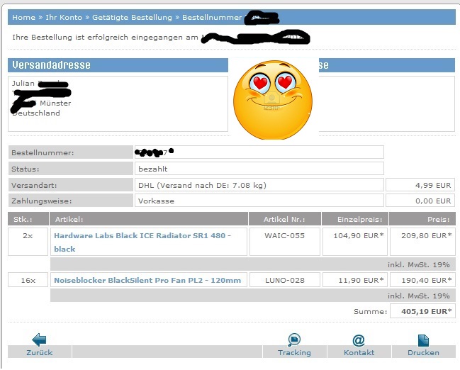Screen dimensions: 460x370
Task: Click the DHL shipping method text
Action: [x=202, y=186]
